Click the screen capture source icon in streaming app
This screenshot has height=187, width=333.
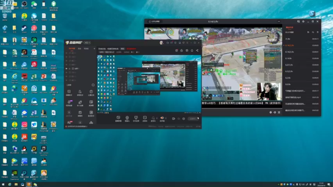click(118, 119)
